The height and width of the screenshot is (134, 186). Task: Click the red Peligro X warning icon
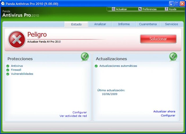pos(17,40)
